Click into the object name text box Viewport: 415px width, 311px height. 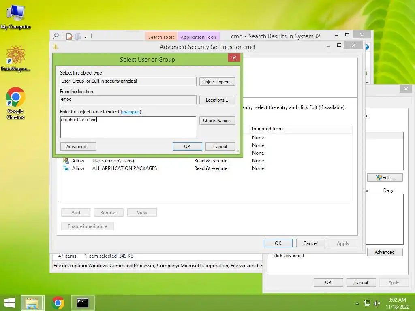pos(128,127)
